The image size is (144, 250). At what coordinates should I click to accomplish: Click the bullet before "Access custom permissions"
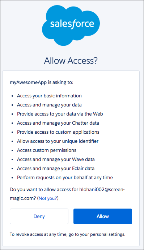pos(12,150)
